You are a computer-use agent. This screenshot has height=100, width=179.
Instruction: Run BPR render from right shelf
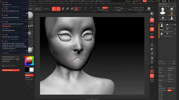(x=152, y=14)
